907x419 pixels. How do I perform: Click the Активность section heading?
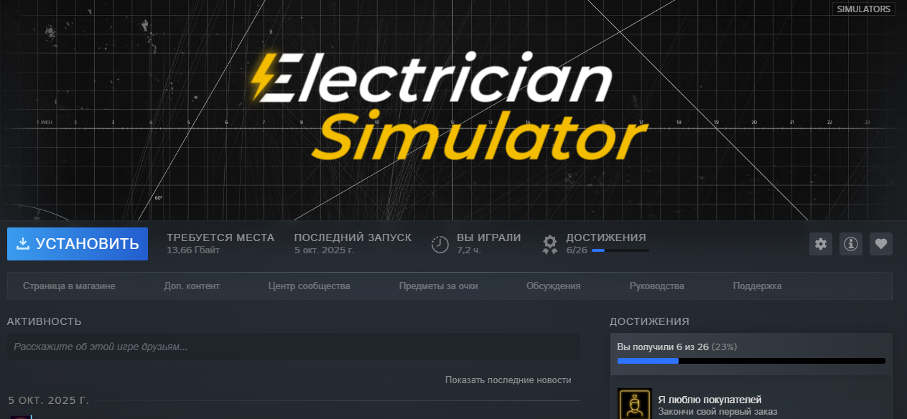(45, 321)
